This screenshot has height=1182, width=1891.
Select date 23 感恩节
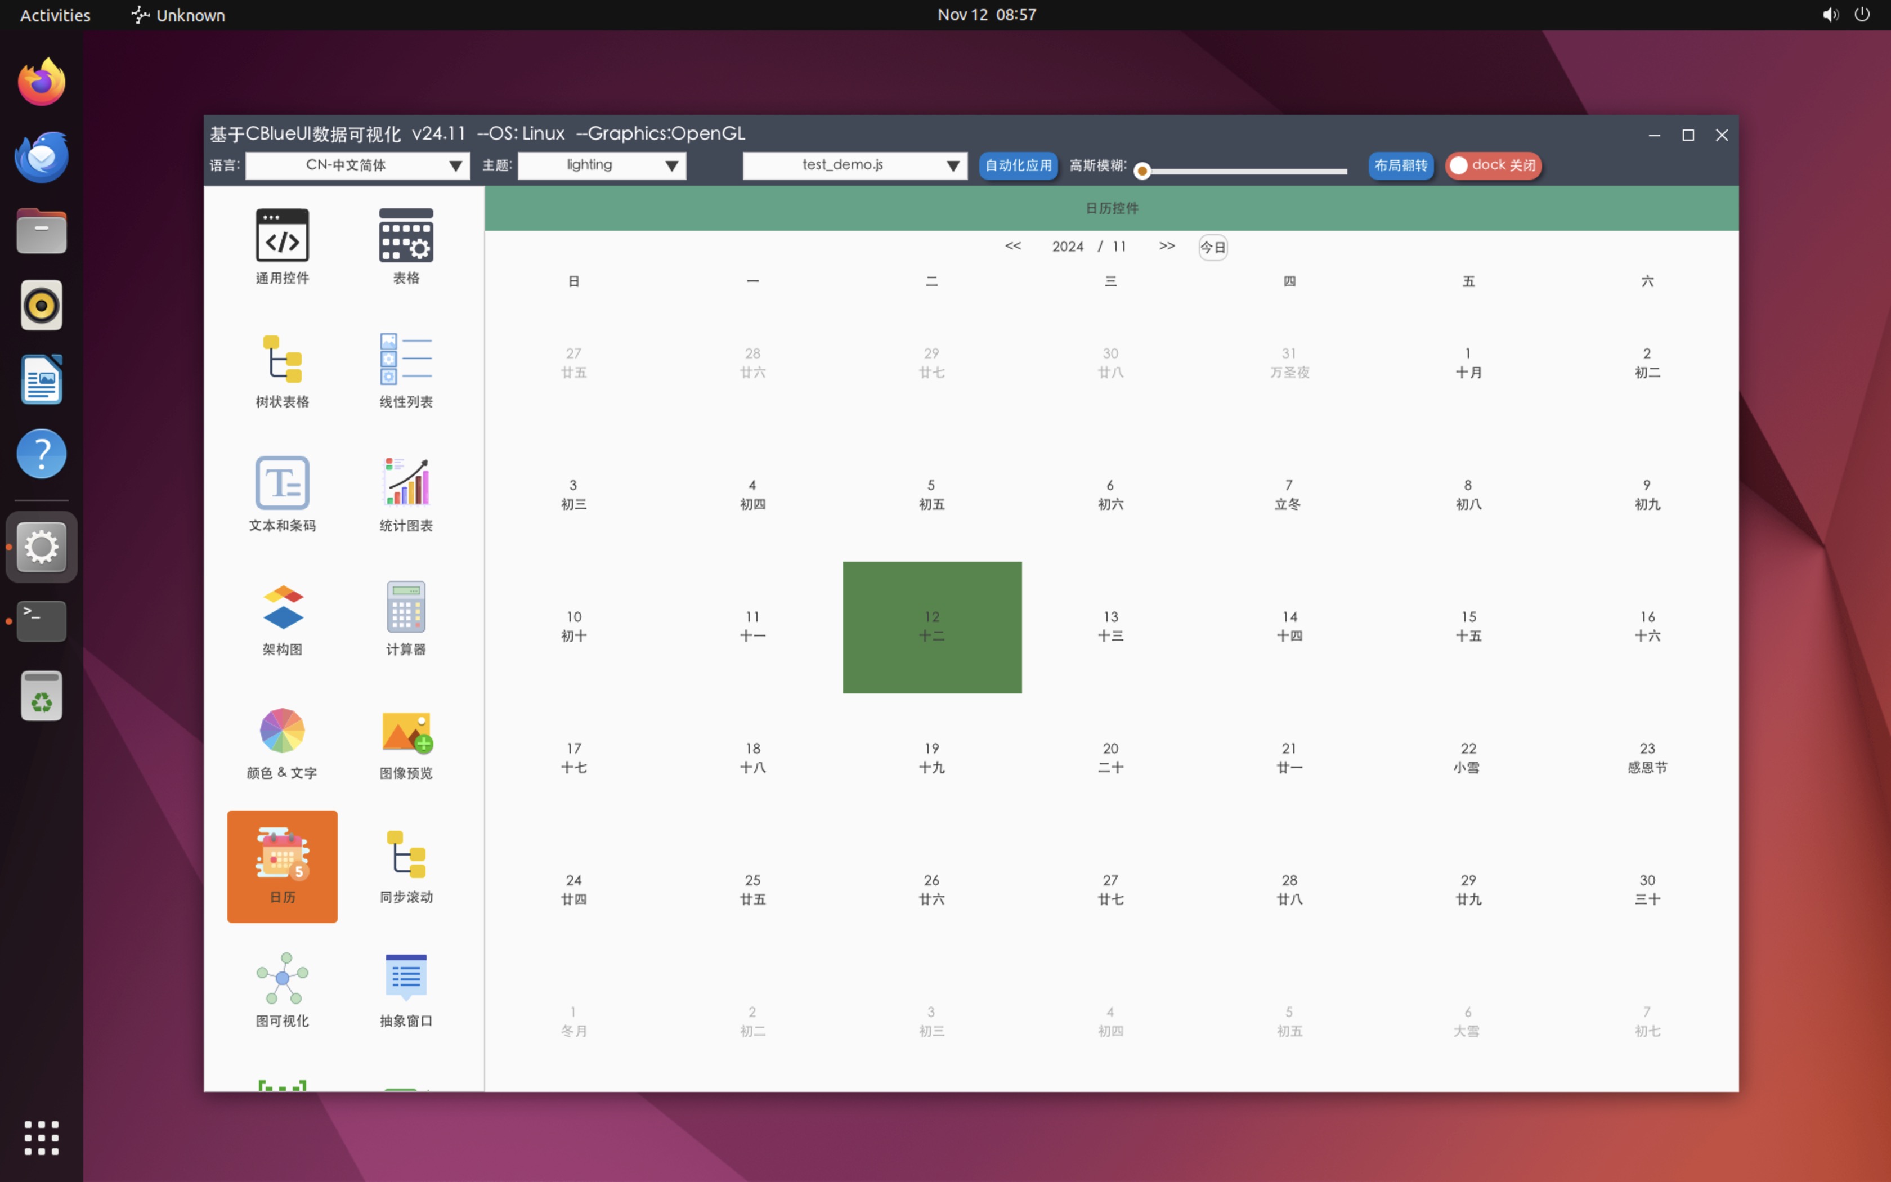click(x=1647, y=758)
